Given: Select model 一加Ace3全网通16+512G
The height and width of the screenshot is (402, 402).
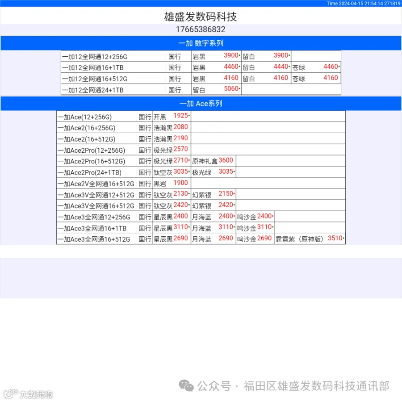Looking at the screenshot, I should point(94,239).
